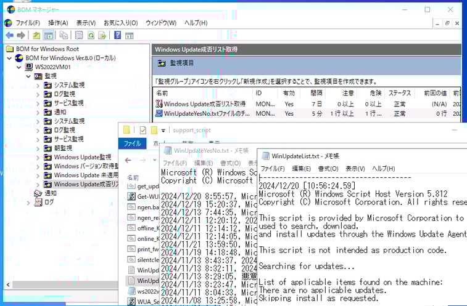Screen dimensions: 467x306
Task: Sort list by the 間隔 column header
Action: click(312, 93)
